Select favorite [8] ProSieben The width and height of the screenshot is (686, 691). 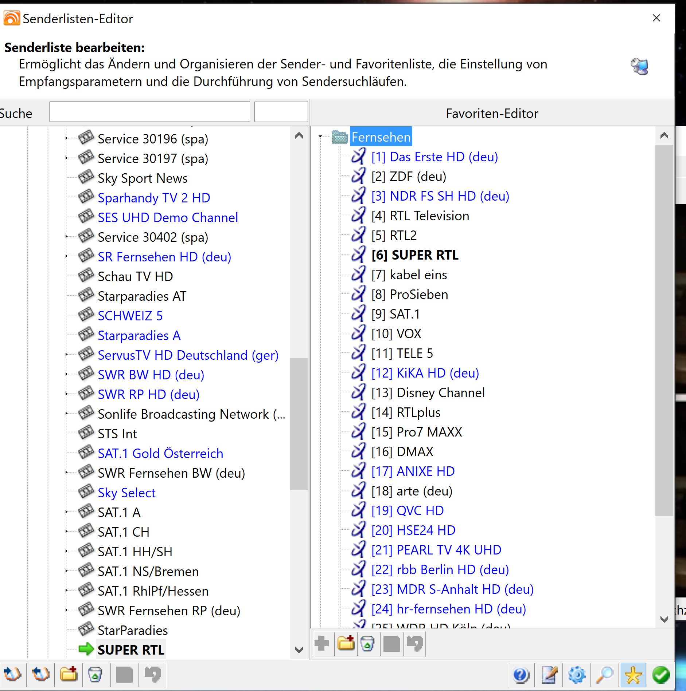409,295
